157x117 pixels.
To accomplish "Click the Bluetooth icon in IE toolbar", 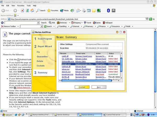I will (x=108, y=10).
